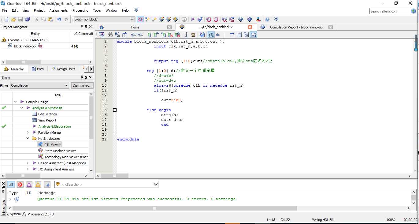
Task: Click the blue info icon in message row
Action: (x=17, y=199)
